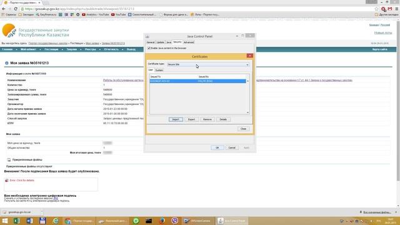Click the Мои заявки breadcrumb link
This screenshot has width=400, height=225.
coord(92,43)
